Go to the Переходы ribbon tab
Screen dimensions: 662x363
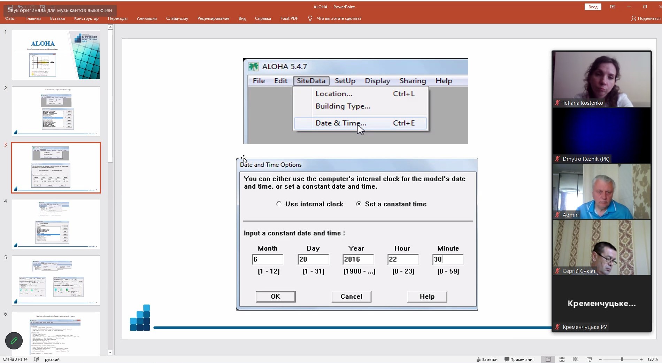pos(118,18)
